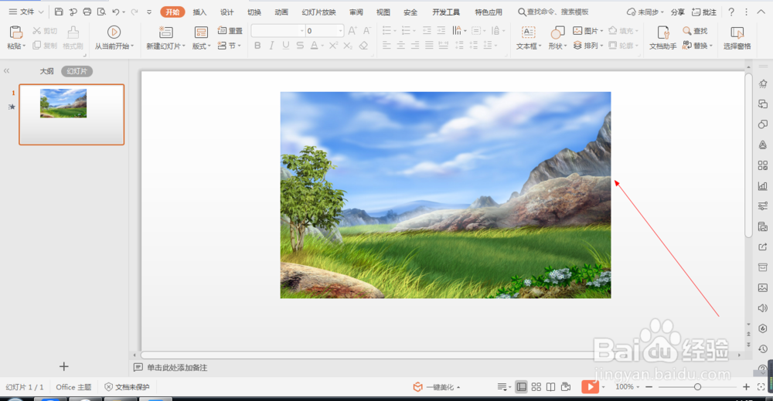Click the New Slide (新建幻灯片) icon
The width and height of the screenshot is (773, 401).
tap(165, 32)
